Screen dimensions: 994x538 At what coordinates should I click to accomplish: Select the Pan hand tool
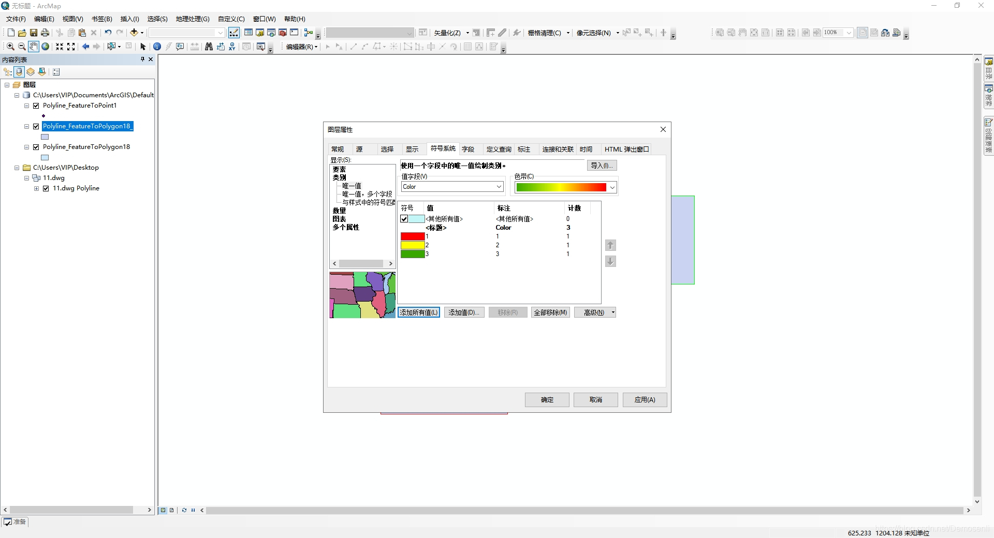[x=34, y=47]
